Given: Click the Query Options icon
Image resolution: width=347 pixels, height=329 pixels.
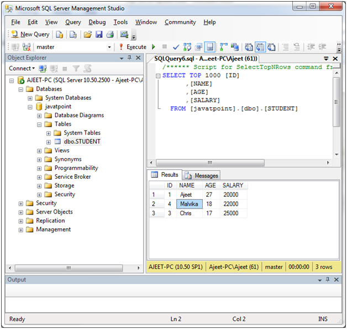Looking at the screenshot, I should pyautogui.click(x=198, y=47).
